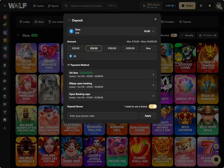Open Lucky Tiger 1000 game
This screenshot has width=224, height=168.
185,152
